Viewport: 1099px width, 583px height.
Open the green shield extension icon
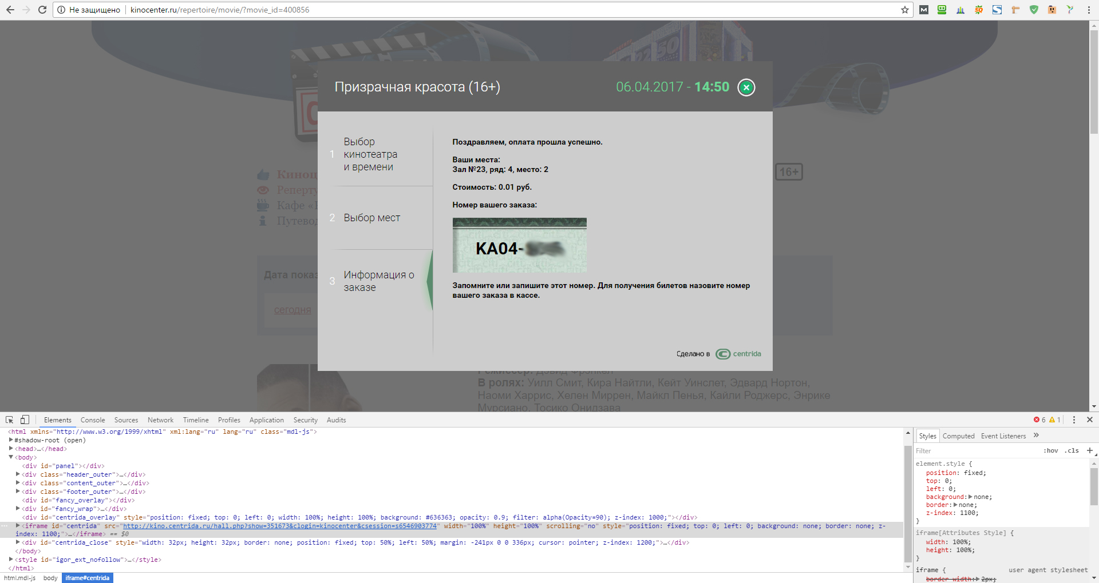coord(1034,10)
